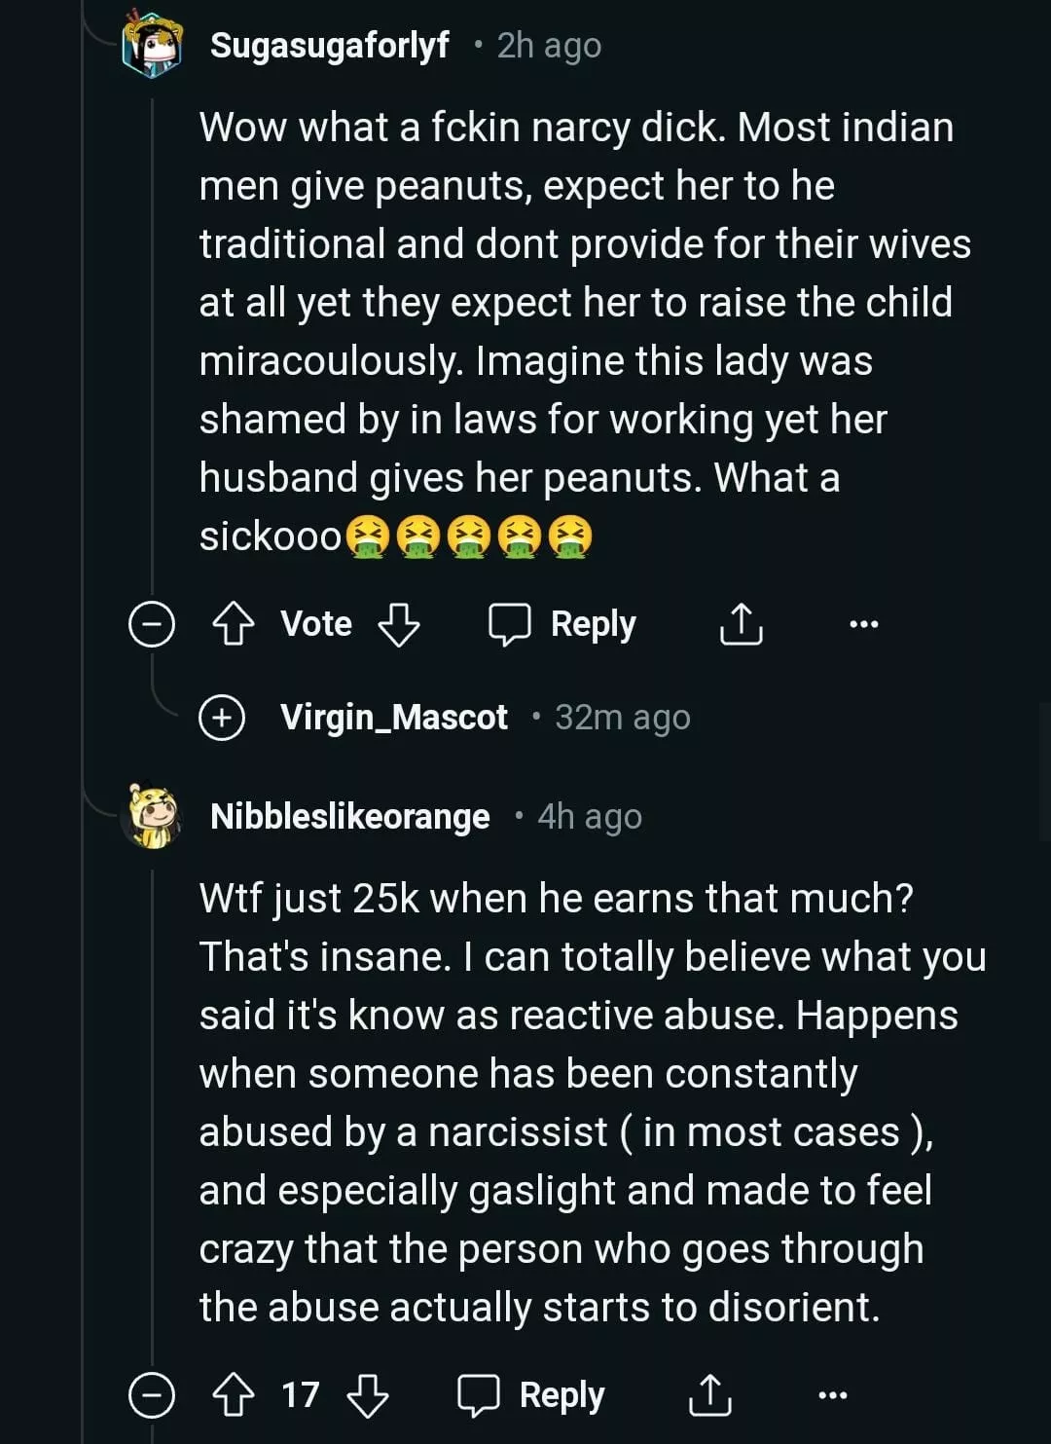Viewport: 1051px width, 1444px height.
Task: Upvote Sugasugaforlyf's comment
Action: (x=233, y=623)
